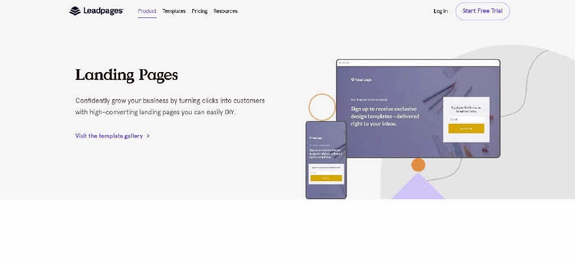575x260 pixels.
Task: Click the Log in link
Action: 440,11
